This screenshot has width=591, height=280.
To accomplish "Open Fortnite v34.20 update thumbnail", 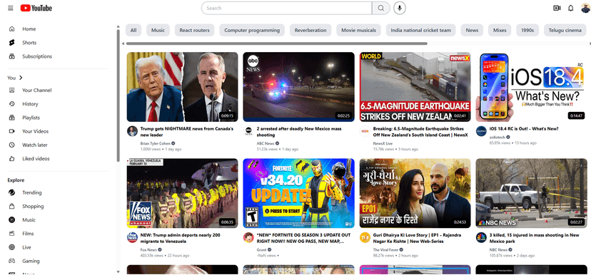I will 298,193.
